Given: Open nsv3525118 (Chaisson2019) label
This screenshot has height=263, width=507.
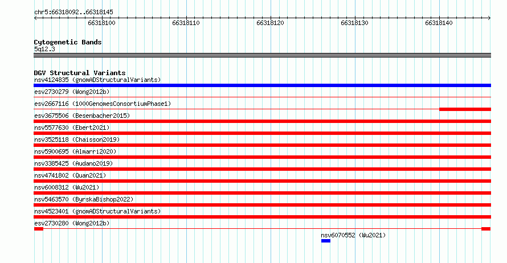Looking at the screenshot, I should point(77,139).
